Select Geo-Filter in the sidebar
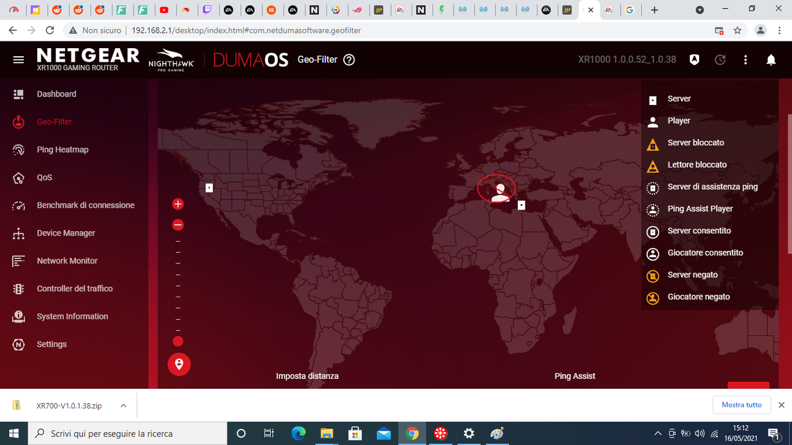The width and height of the screenshot is (792, 445). pos(54,122)
